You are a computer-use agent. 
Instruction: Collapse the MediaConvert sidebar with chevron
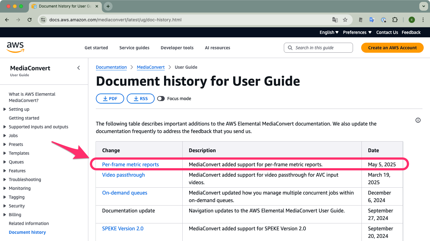click(79, 68)
